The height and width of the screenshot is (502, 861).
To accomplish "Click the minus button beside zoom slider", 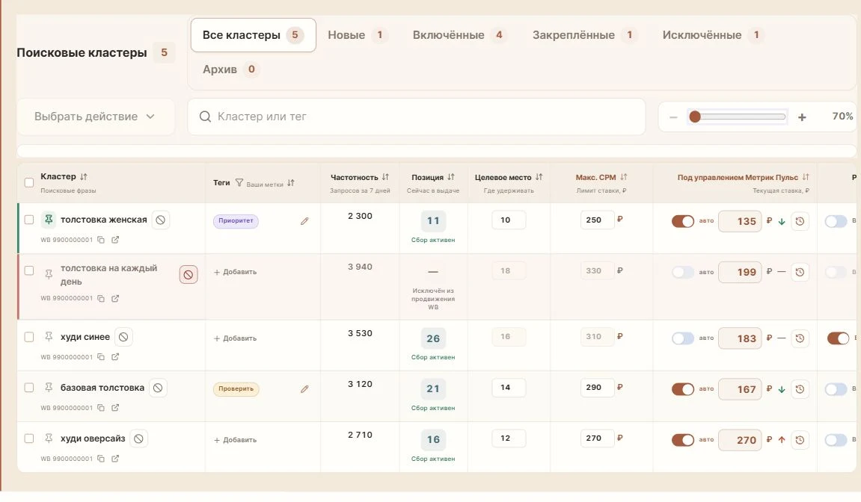I will pyautogui.click(x=673, y=117).
